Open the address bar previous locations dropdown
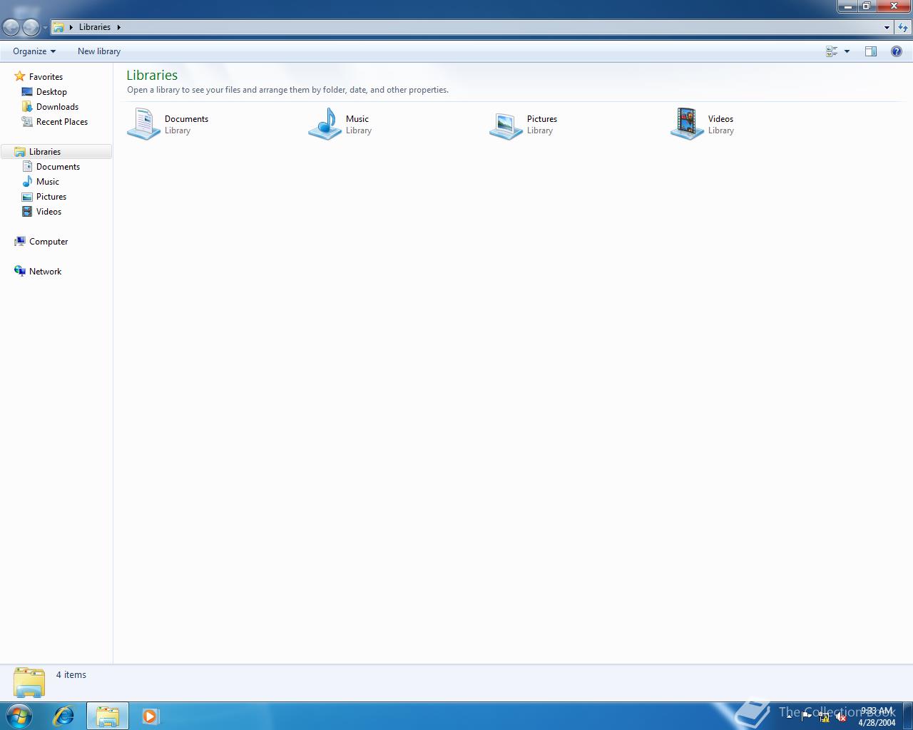This screenshot has height=730, width=913. tap(887, 28)
